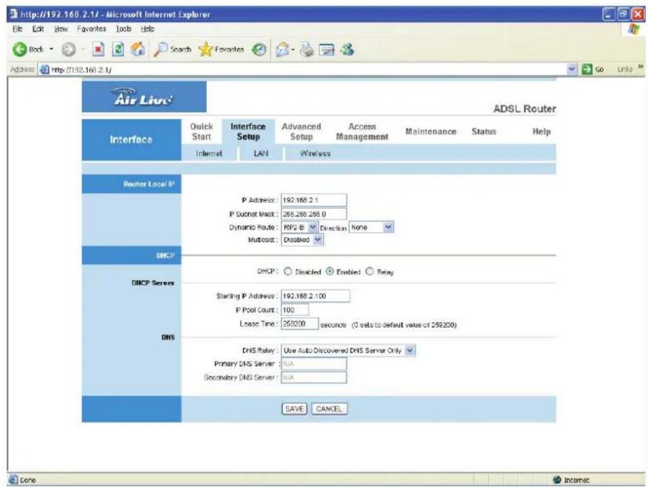Screen dimensions: 648x487
Task: Click the Print toolbar icon
Action: pos(307,49)
